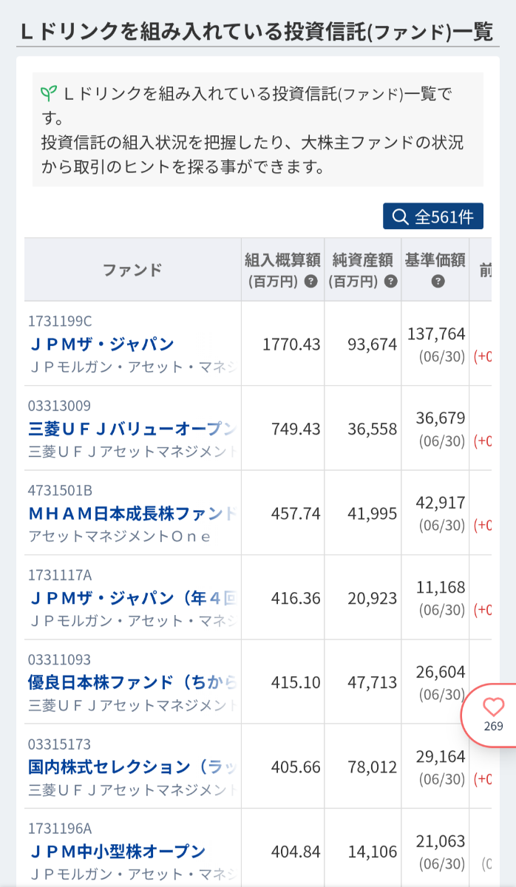This screenshot has height=887, width=516.
Task: Click help icon under 基準価額 header
Action: coord(438,282)
